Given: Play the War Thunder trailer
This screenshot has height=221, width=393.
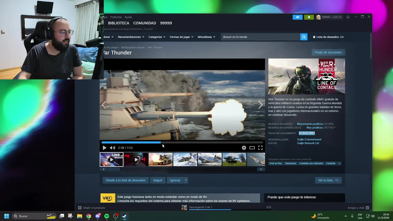Looking at the screenshot, I should coord(104,148).
